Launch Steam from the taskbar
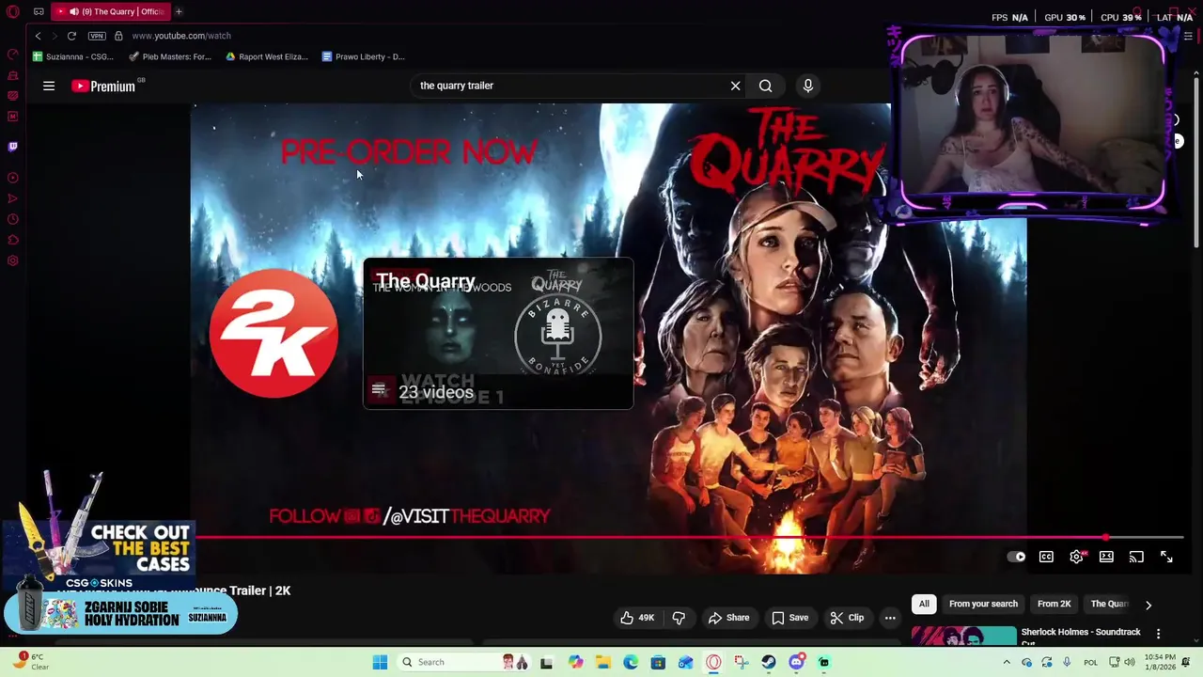Image resolution: width=1203 pixels, height=677 pixels. click(769, 662)
